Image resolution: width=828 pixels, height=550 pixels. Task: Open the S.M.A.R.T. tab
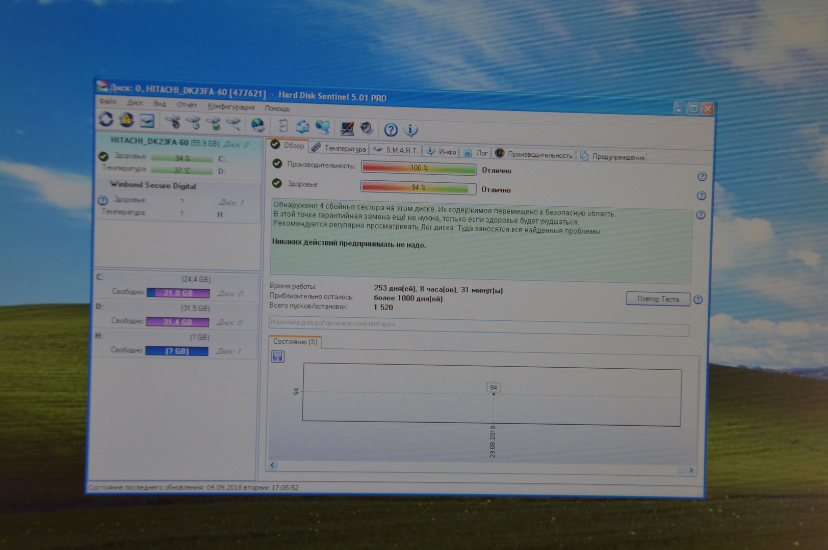pyautogui.click(x=396, y=150)
